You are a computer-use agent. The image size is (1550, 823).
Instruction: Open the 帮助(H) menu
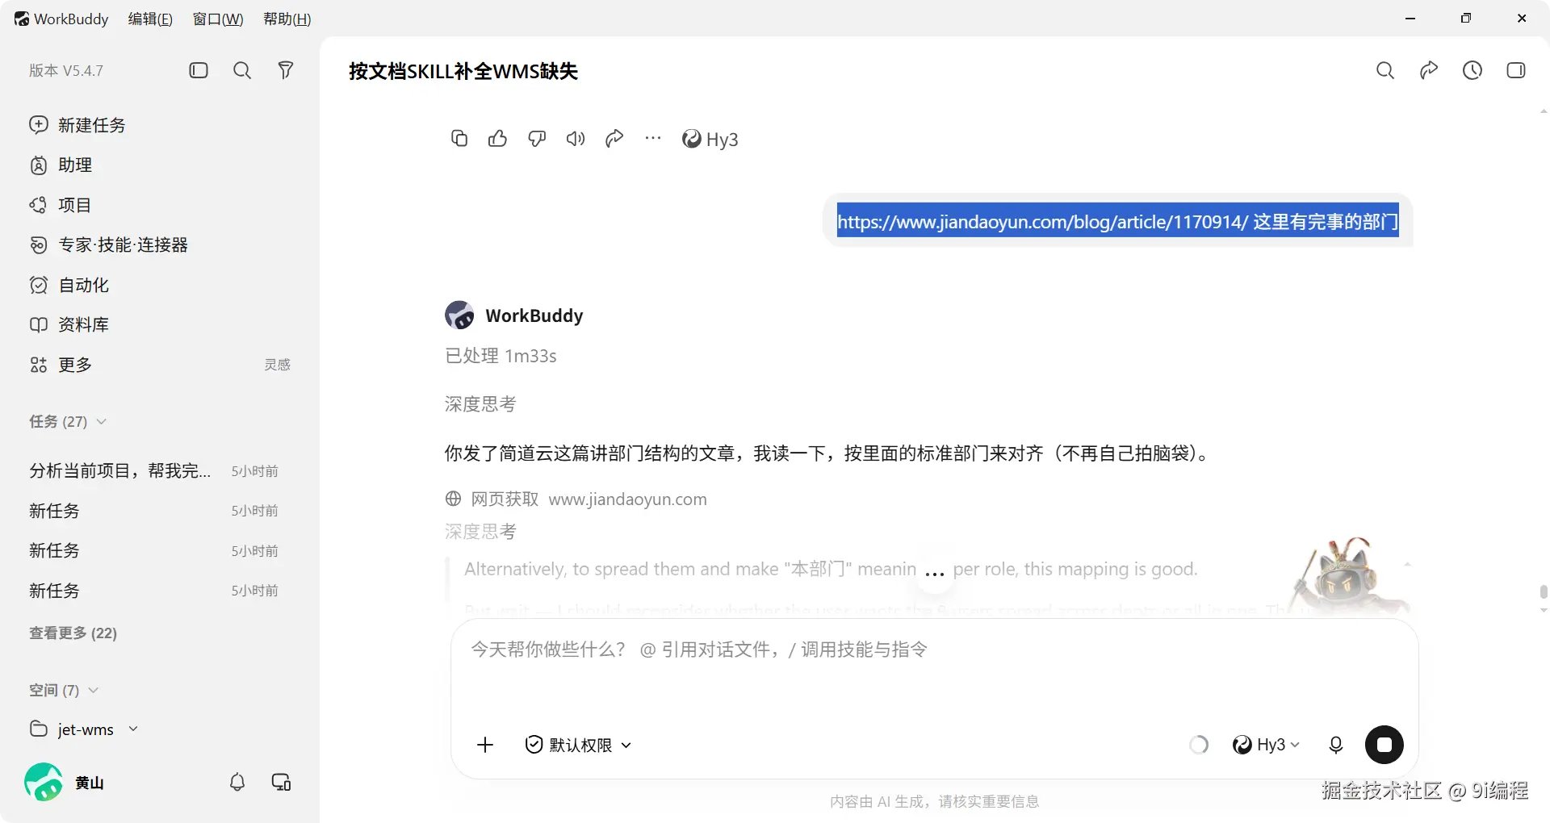(x=287, y=19)
